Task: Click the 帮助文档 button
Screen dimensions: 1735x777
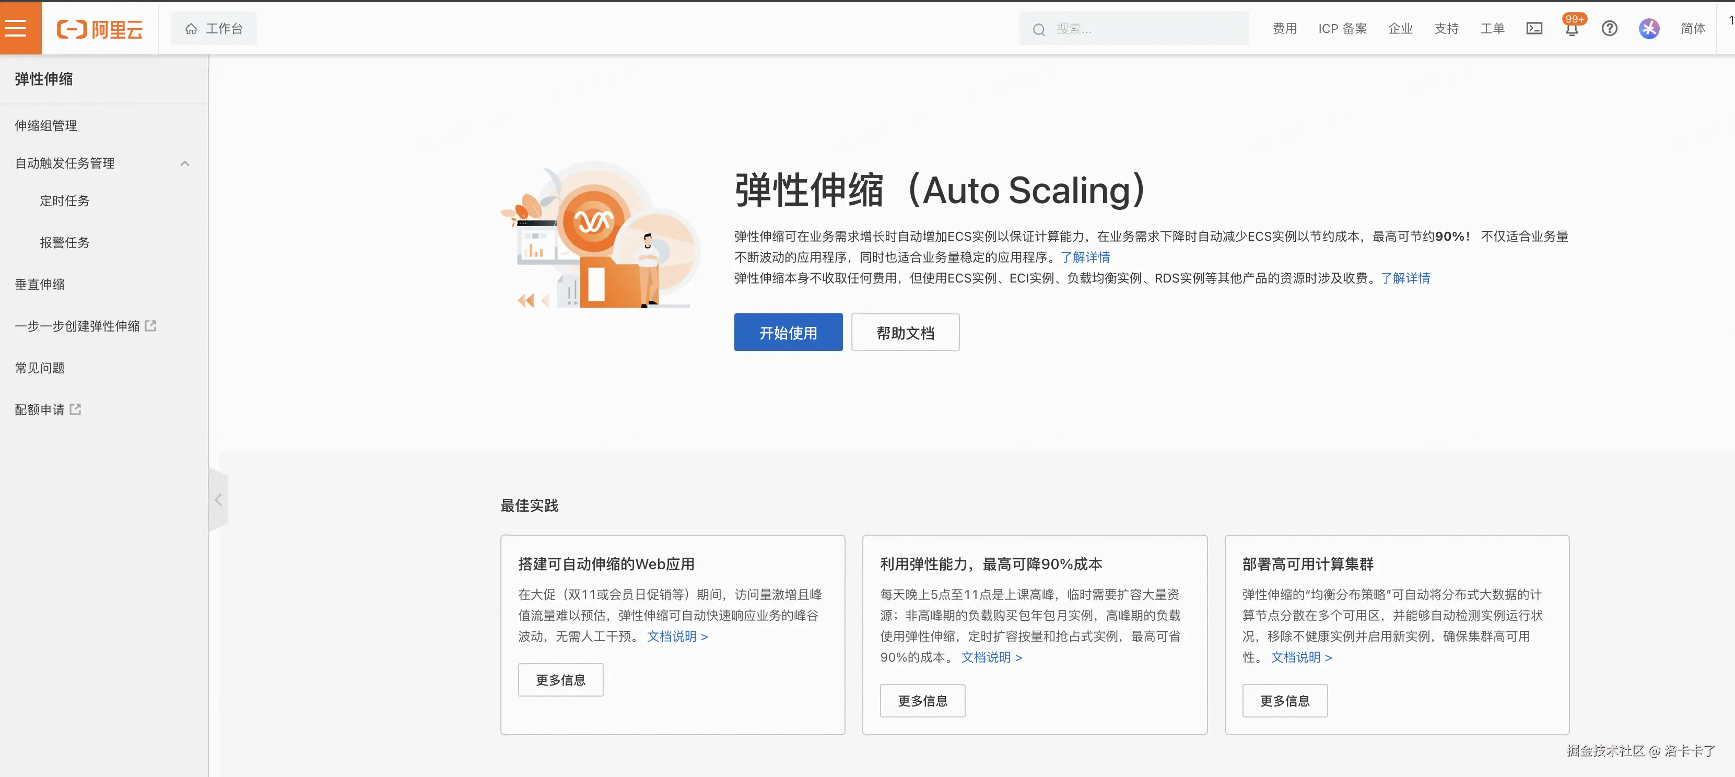Action: point(905,333)
